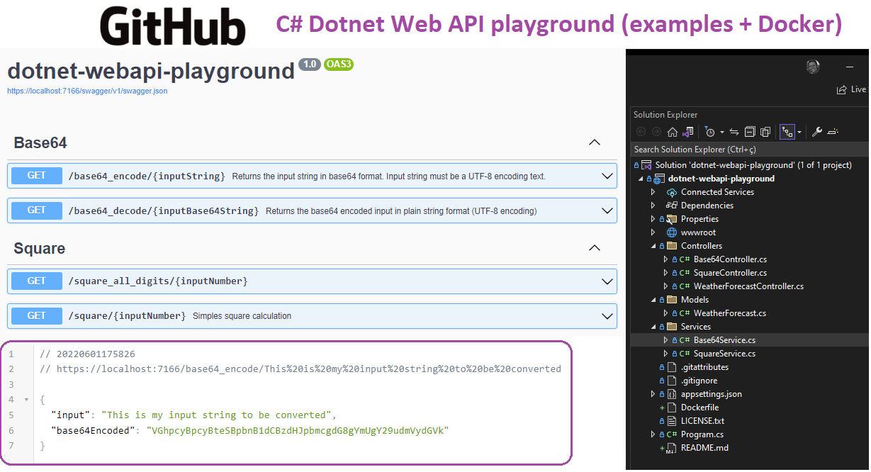Image resolution: width=871 pixels, height=472 pixels.
Task: Click the Dependencies icon in the tree
Action: (672, 206)
